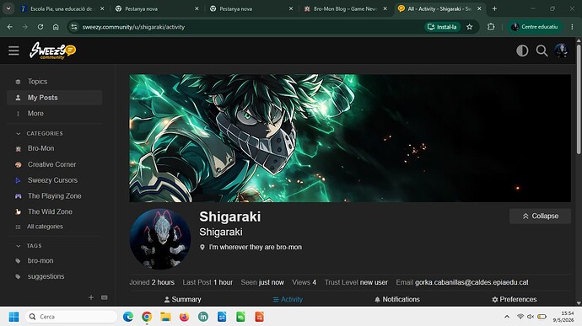Click the Sweezy community logo
The image size is (582, 326).
pyautogui.click(x=52, y=51)
